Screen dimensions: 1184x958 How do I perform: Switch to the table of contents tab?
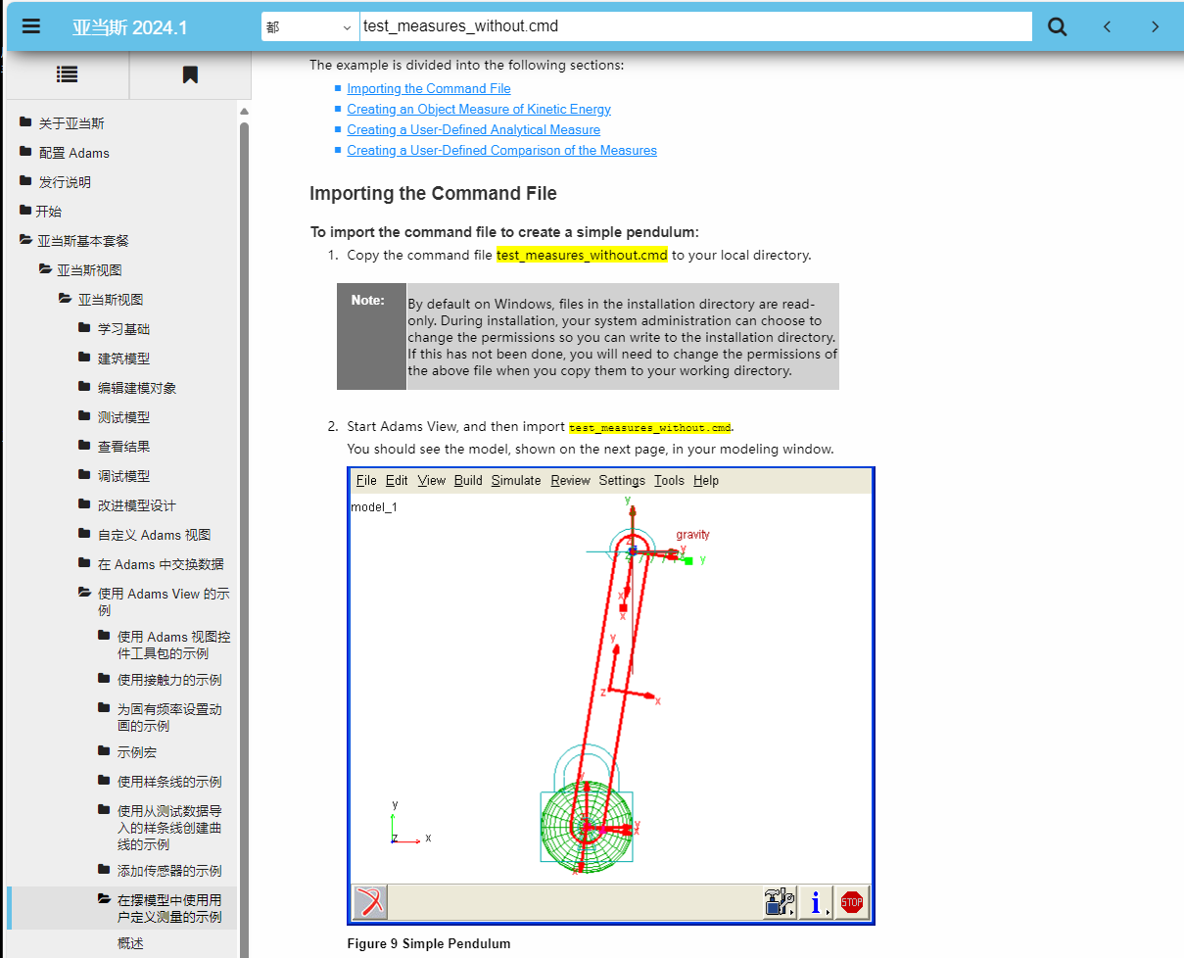click(x=67, y=74)
